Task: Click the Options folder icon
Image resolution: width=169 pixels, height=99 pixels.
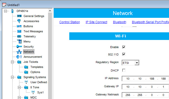Action: [x=26, y=72]
